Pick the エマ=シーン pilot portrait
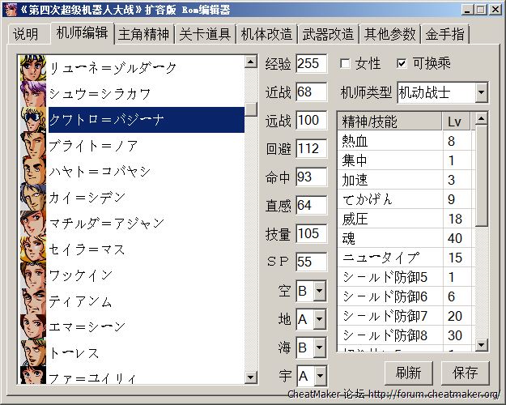Viewport: 506px width, 405px height. [x=32, y=326]
